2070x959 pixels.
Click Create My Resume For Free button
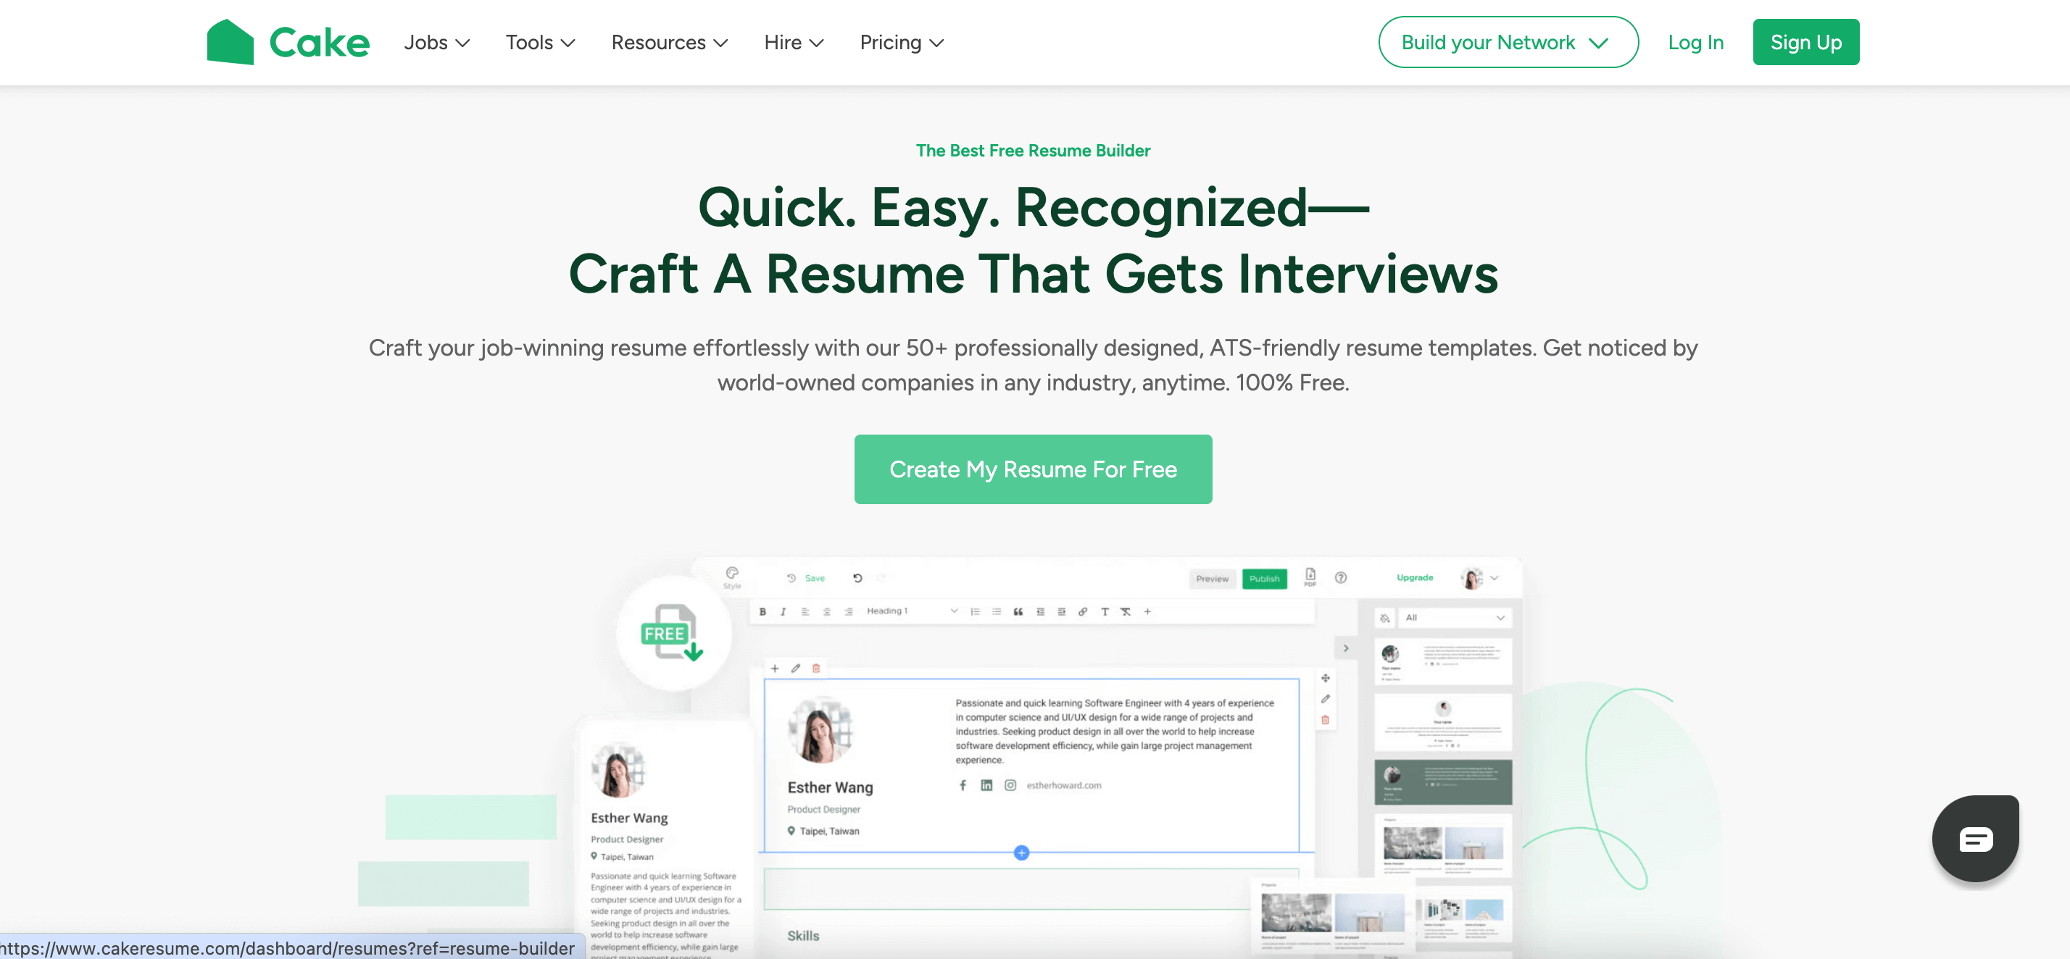pyautogui.click(x=1034, y=469)
